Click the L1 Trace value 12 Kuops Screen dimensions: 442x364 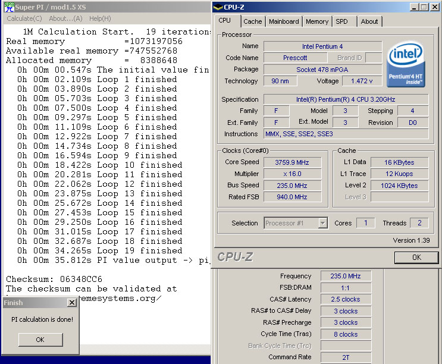pyautogui.click(x=399, y=174)
